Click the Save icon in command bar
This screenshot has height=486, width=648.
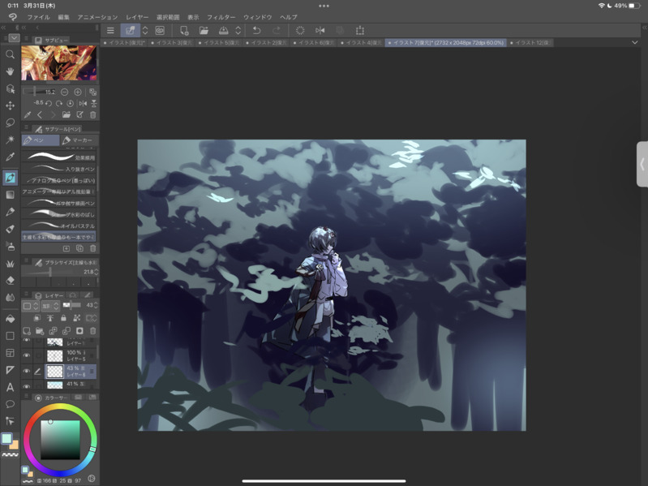[223, 30]
